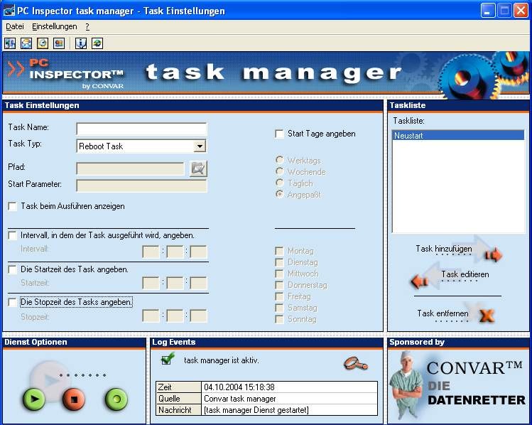Tick the Samstag checkbox
532x425 pixels.
[280, 308]
